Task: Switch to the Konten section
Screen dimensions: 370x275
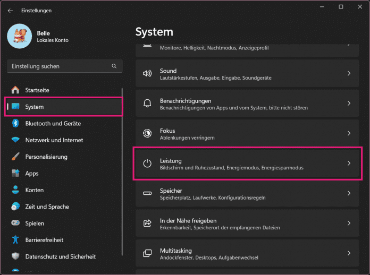Action: click(x=34, y=190)
